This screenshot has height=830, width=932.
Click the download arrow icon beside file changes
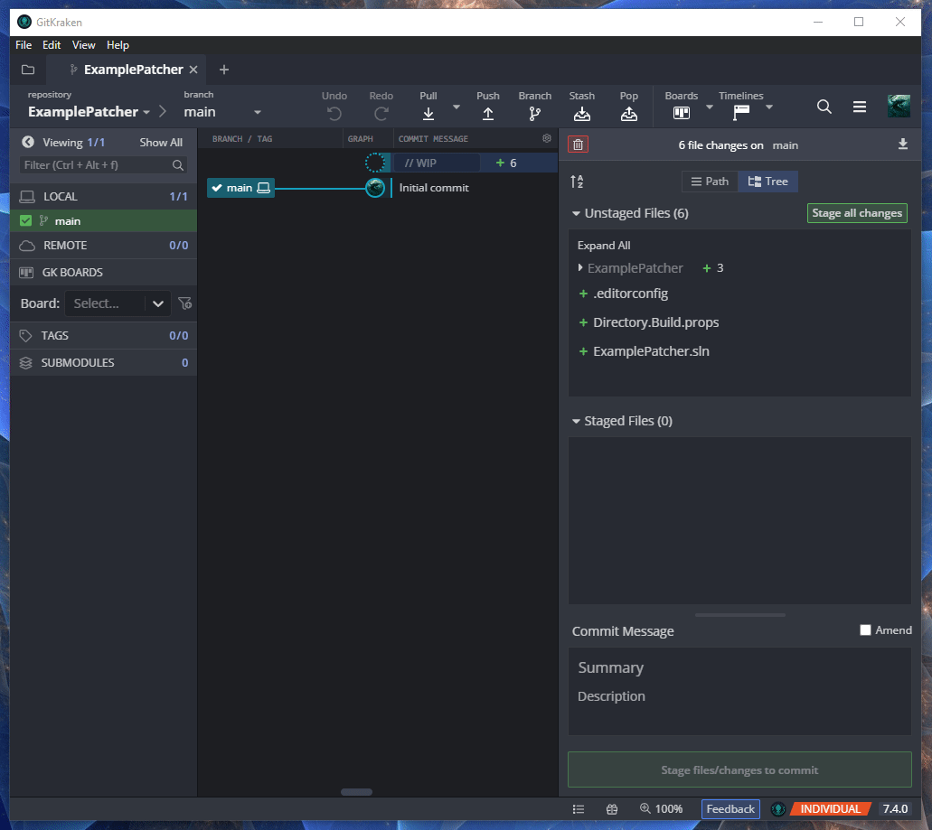pos(902,145)
